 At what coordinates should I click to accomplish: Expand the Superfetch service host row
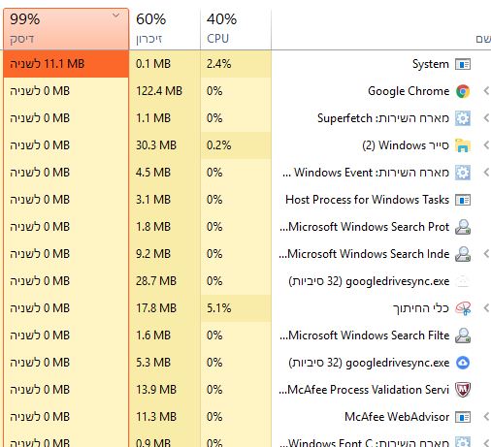(486, 118)
